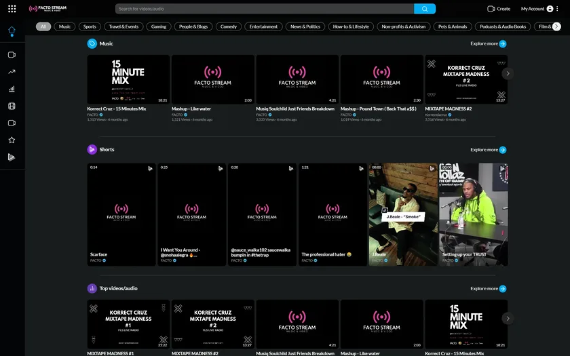Open the apps grid menu icon

12,9
